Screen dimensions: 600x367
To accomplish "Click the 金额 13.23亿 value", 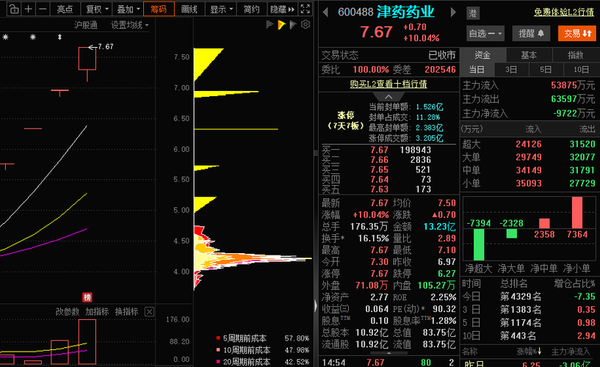I will [x=439, y=227].
